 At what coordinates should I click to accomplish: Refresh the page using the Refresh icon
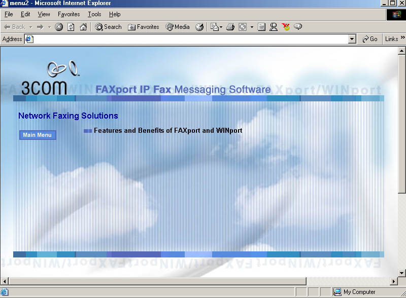point(71,27)
